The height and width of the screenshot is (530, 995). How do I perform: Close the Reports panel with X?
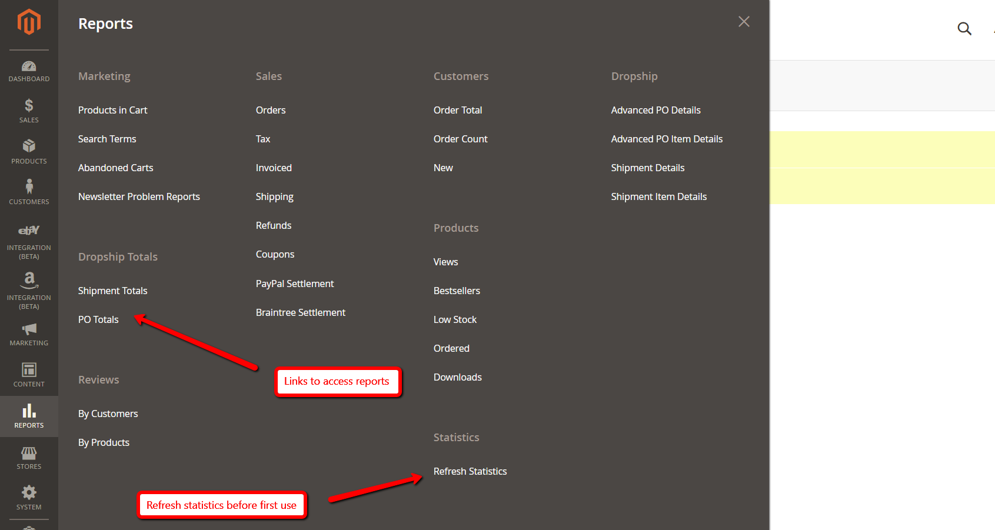point(744,22)
